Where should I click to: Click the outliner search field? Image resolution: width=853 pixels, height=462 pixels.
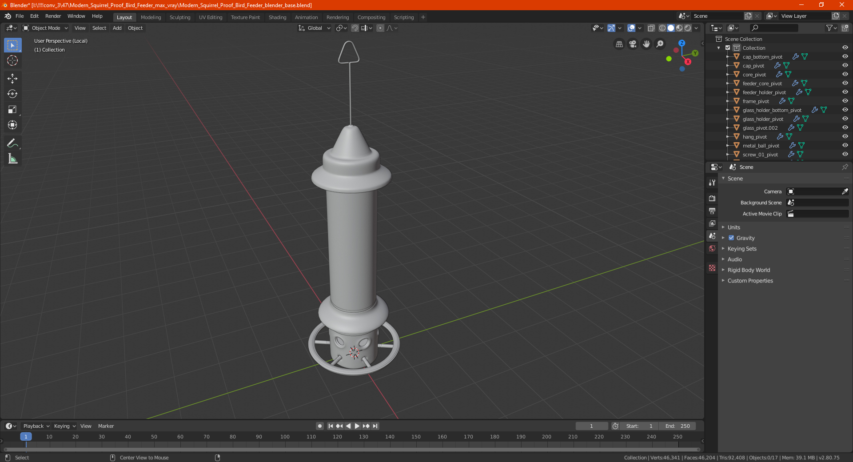(773, 28)
